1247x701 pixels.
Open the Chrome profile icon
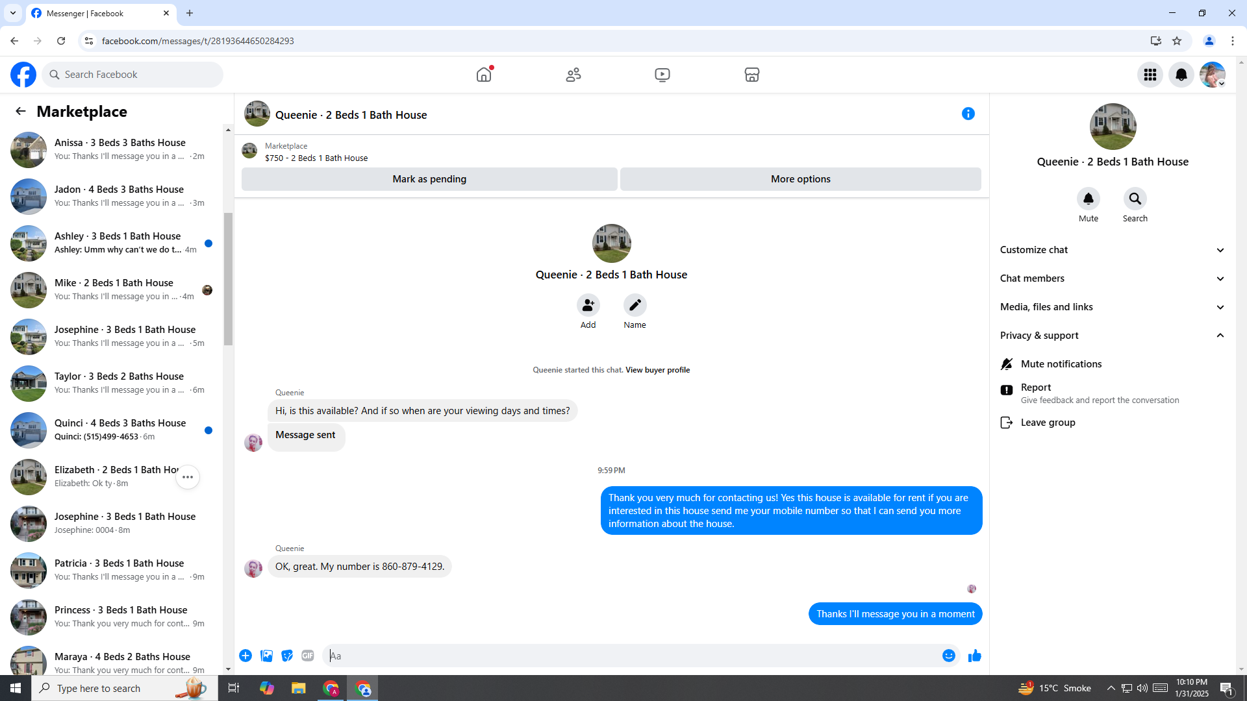tap(1209, 41)
